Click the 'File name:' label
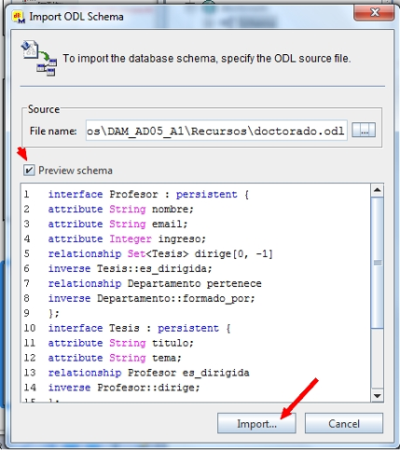Screen dimensions: 400x450 coord(53,131)
